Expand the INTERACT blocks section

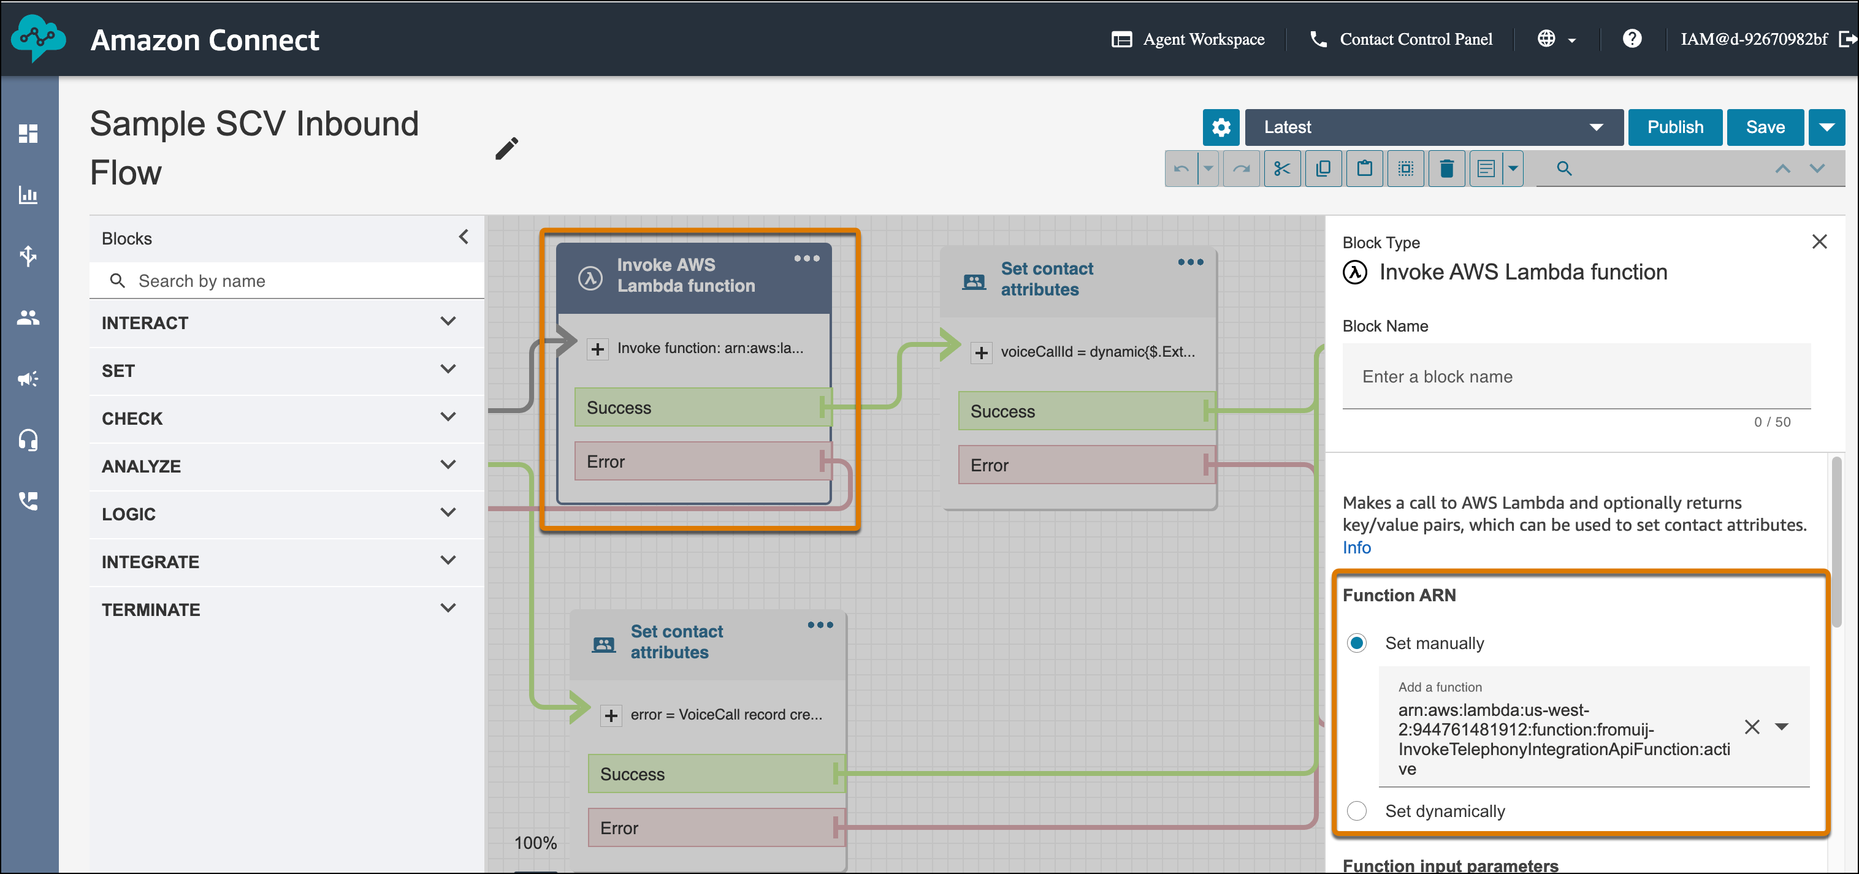[286, 323]
